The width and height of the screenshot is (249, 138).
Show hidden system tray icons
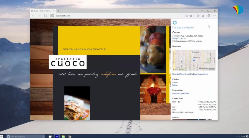pyautogui.click(x=237, y=137)
